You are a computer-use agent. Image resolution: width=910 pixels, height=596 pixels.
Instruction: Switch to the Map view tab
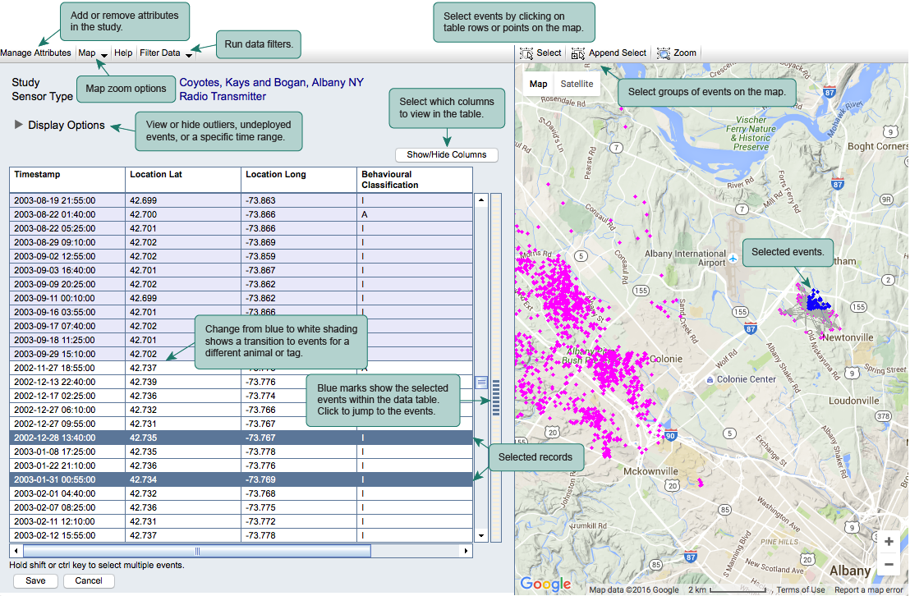click(538, 84)
